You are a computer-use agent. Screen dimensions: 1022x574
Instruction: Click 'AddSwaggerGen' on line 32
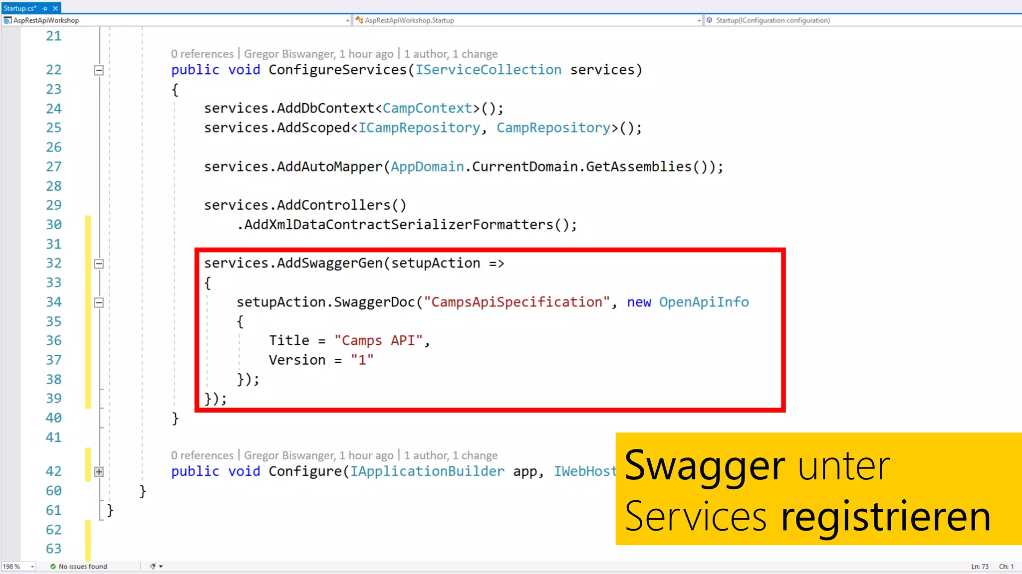click(330, 263)
